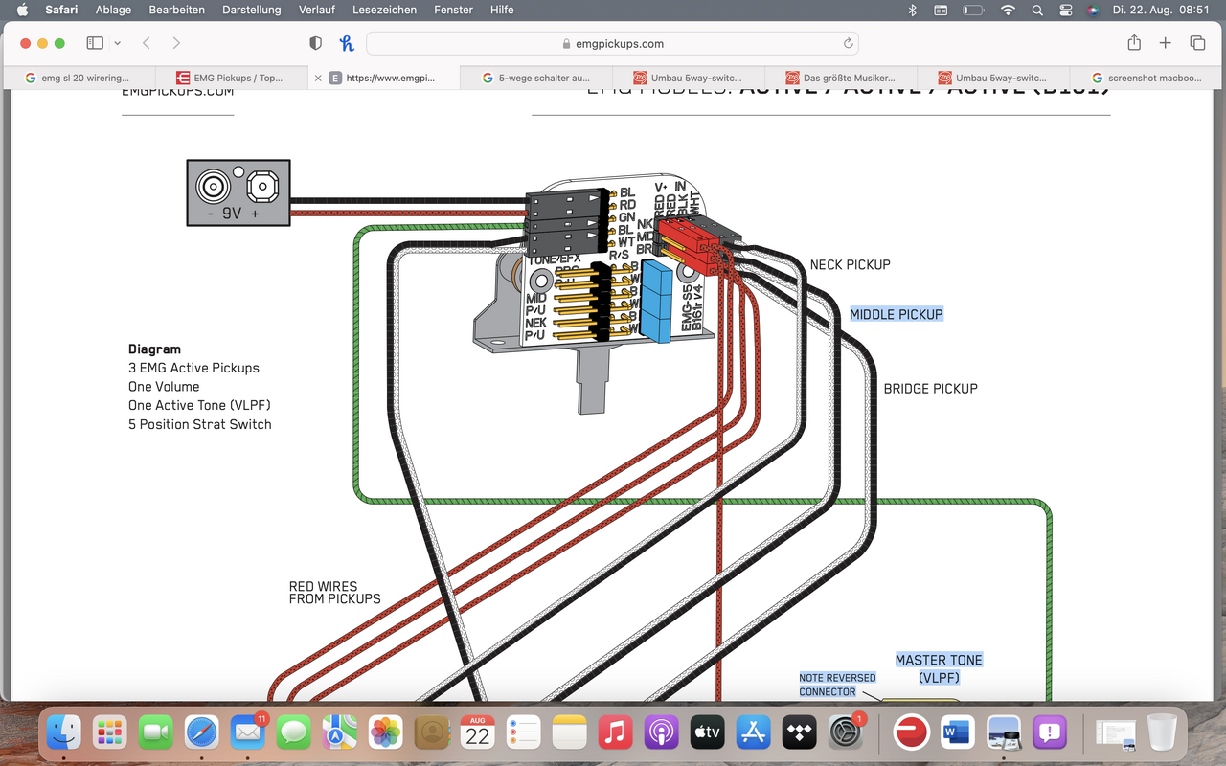Open Launchpad from the Dock
1226x766 pixels.
110,732
